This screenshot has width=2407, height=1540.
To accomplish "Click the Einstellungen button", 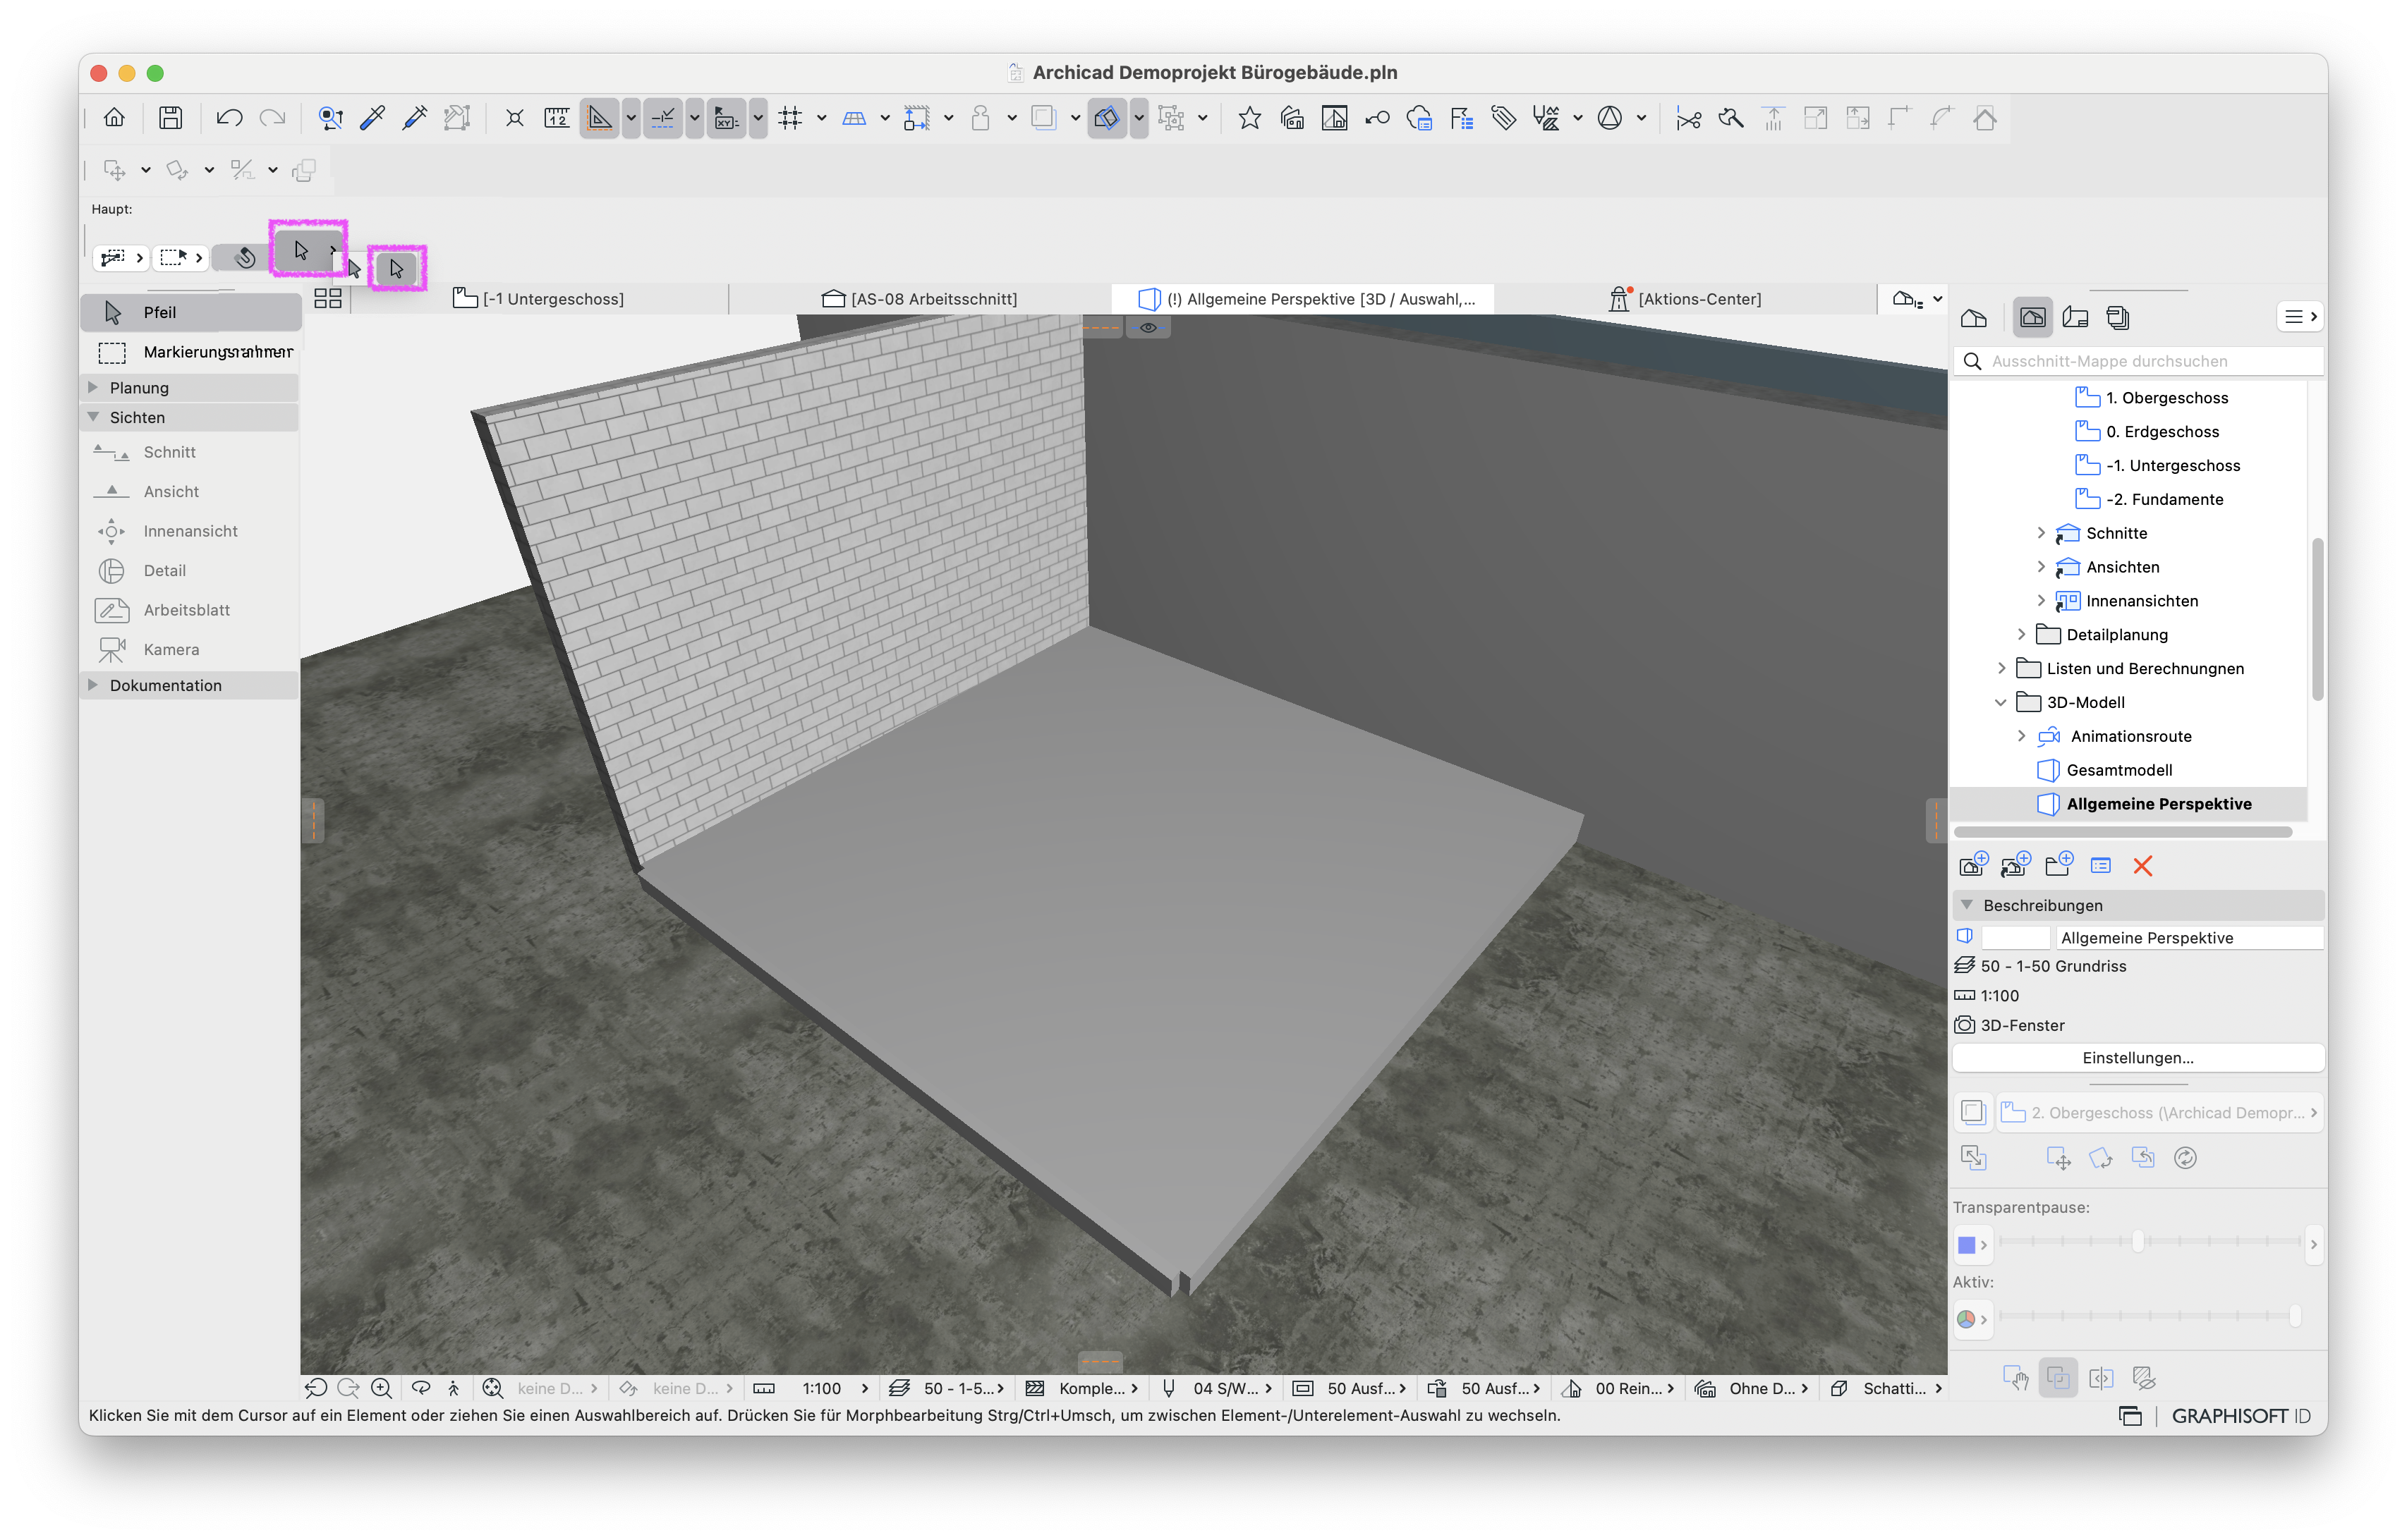I will point(2137,1057).
